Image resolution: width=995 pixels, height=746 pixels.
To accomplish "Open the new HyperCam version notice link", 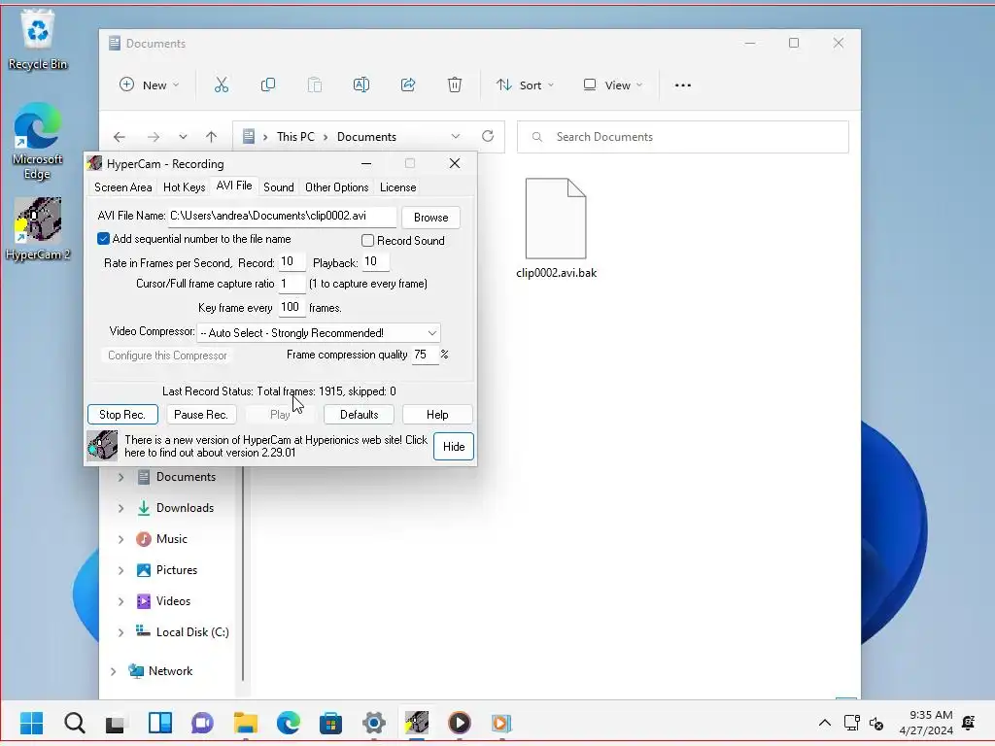I will click(x=276, y=446).
